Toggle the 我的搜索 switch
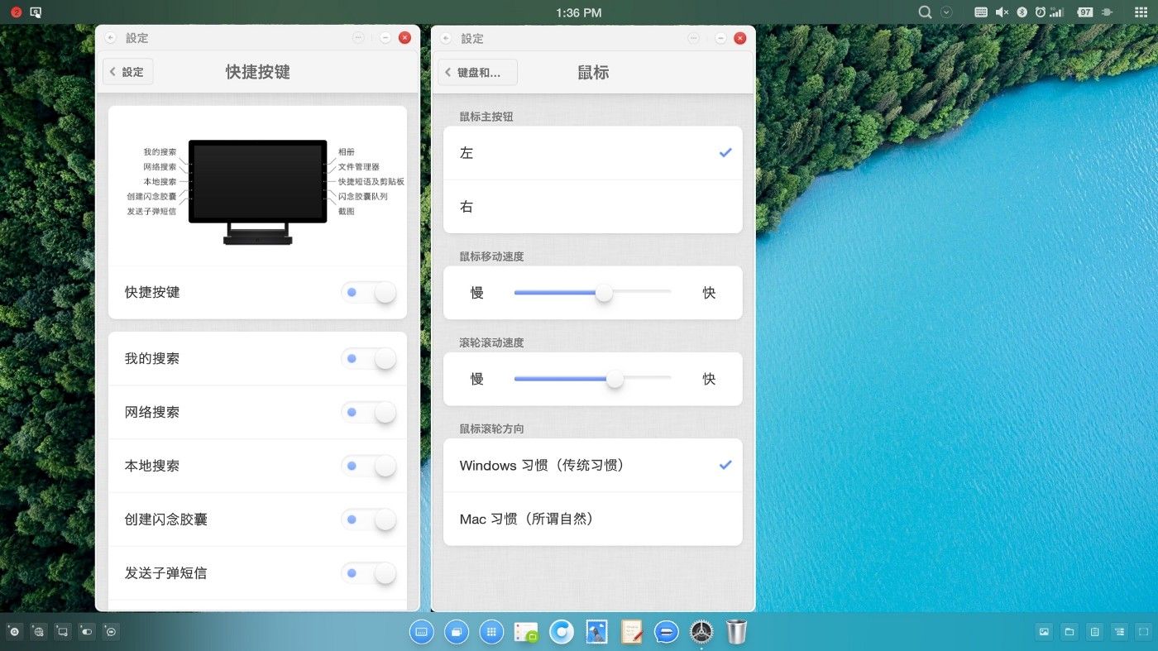This screenshot has width=1158, height=651. (x=369, y=358)
